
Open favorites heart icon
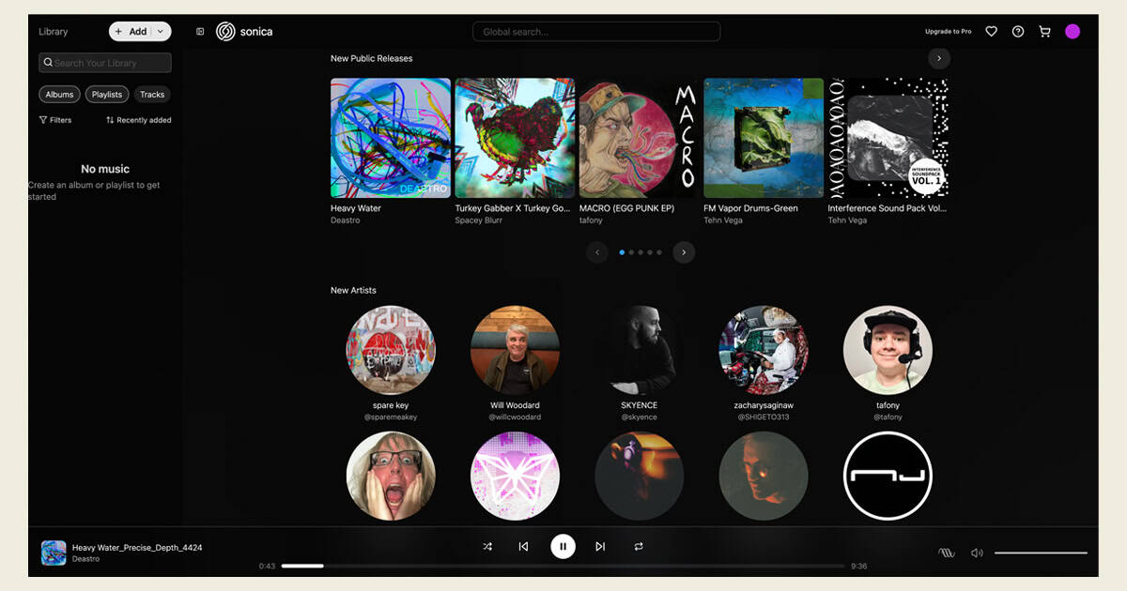(x=991, y=32)
